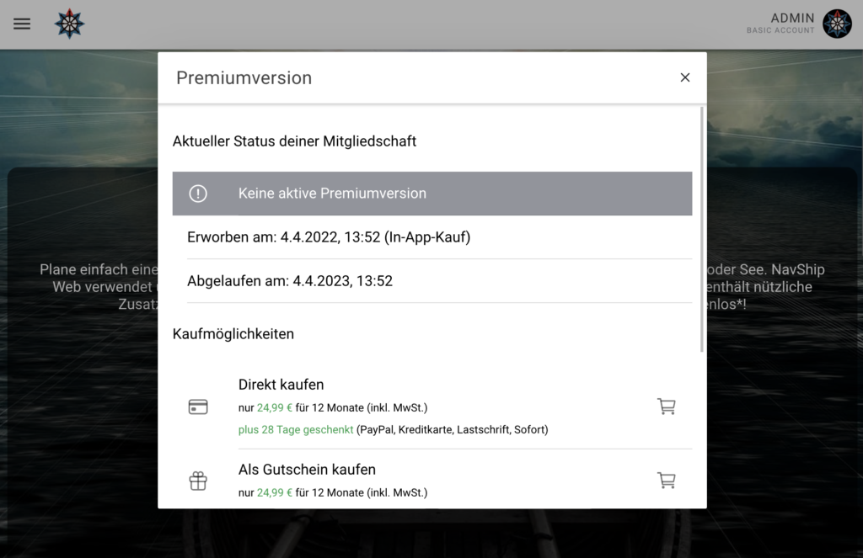Click the NavShip compass logo

68,24
